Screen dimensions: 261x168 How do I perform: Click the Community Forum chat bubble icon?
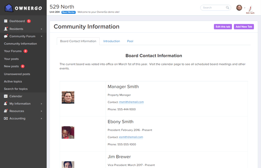pyautogui.click(x=6, y=36)
